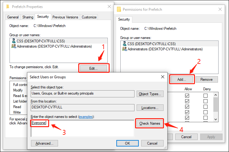The height and width of the screenshot is (152, 229).
Task: Click the Everyone object names text field
Action: [x=82, y=128]
